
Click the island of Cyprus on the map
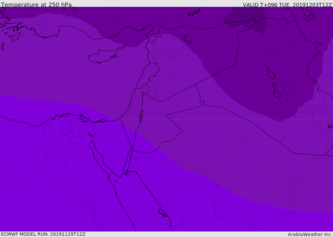pyautogui.click(x=104, y=56)
